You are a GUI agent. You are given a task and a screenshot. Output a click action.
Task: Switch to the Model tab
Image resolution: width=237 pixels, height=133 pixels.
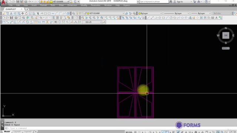(x=7, y=132)
